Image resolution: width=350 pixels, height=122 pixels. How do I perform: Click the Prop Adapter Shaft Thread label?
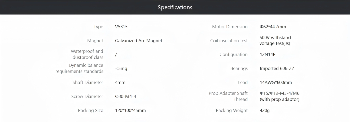[x=228, y=96]
